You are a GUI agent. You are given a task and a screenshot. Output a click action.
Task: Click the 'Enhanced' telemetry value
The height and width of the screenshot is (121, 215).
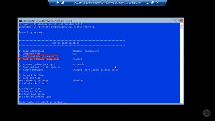(78, 81)
